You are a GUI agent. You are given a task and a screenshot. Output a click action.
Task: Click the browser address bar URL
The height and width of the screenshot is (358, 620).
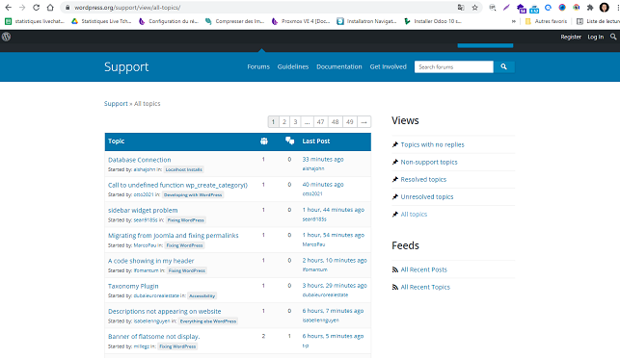point(127,8)
